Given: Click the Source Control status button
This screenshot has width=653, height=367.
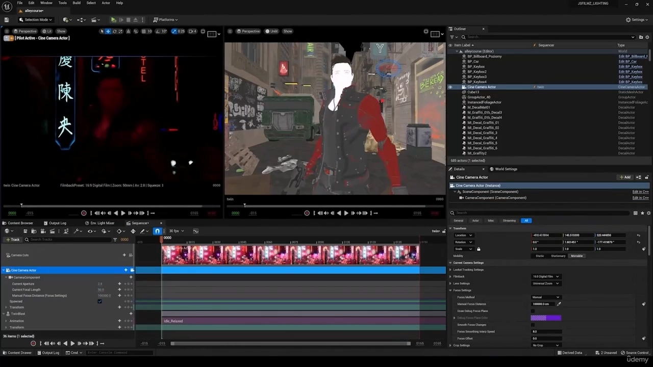Looking at the screenshot, I should coord(634,353).
